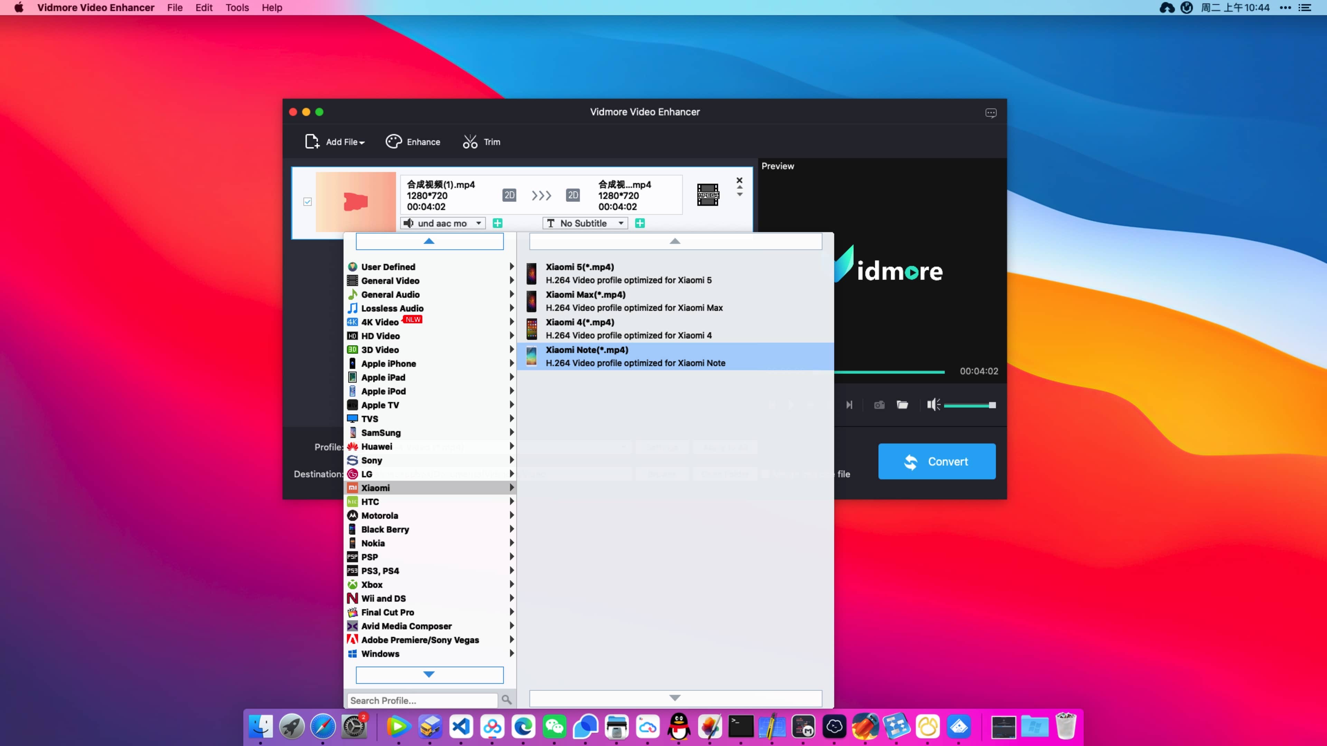Click the next frame playback button
This screenshot has height=746, width=1327.
(x=849, y=405)
